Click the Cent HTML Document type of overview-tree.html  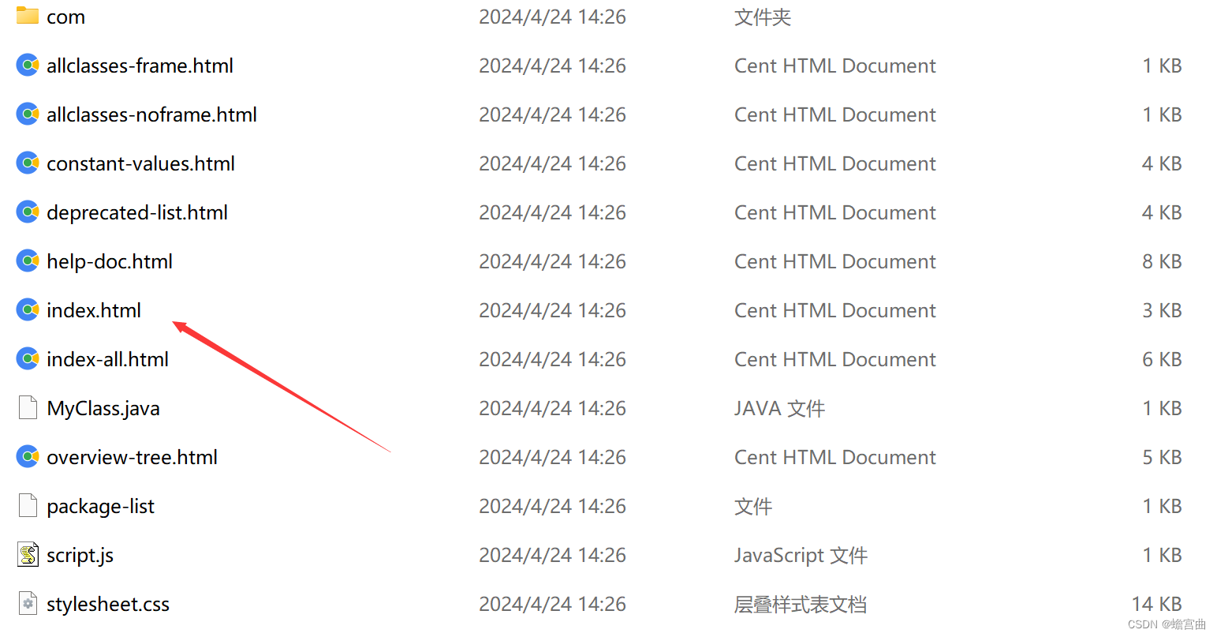[x=834, y=457]
